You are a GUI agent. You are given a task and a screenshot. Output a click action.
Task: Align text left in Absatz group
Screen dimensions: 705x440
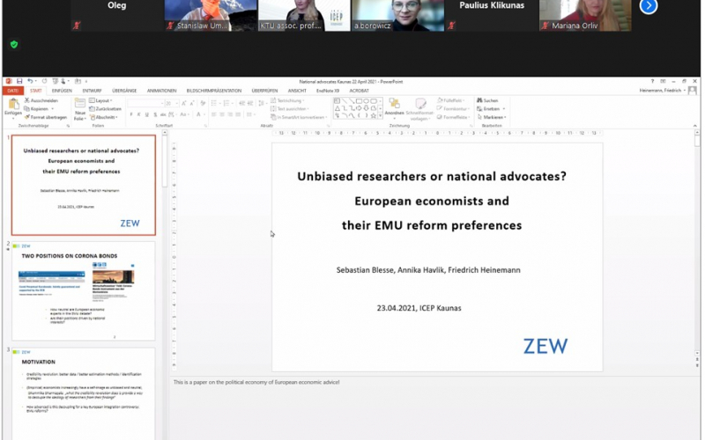tap(214, 115)
